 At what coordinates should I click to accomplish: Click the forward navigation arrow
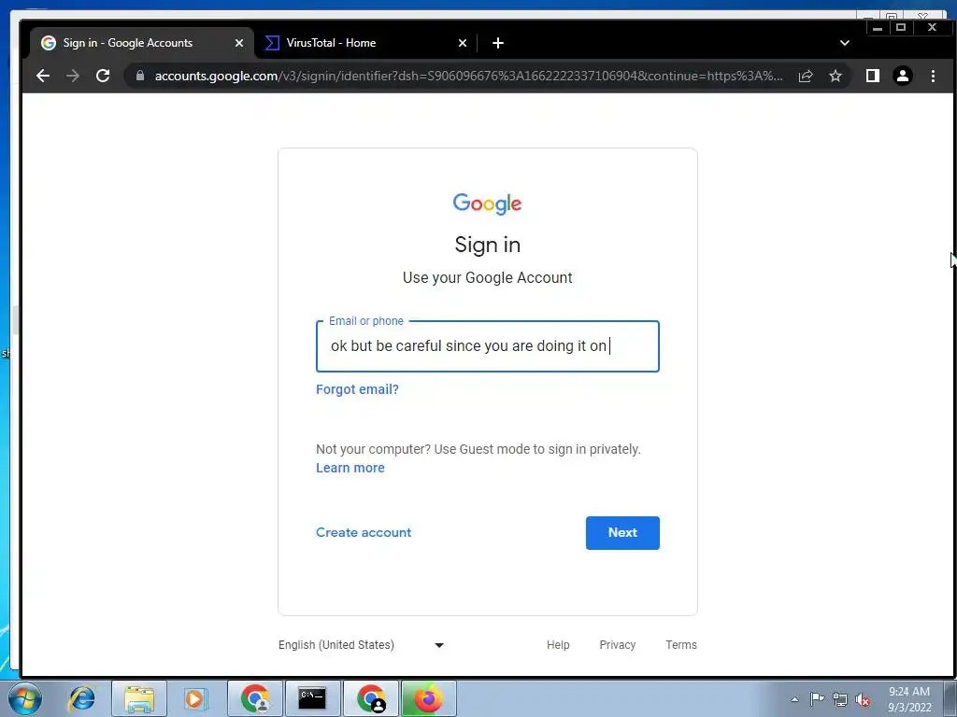(73, 76)
